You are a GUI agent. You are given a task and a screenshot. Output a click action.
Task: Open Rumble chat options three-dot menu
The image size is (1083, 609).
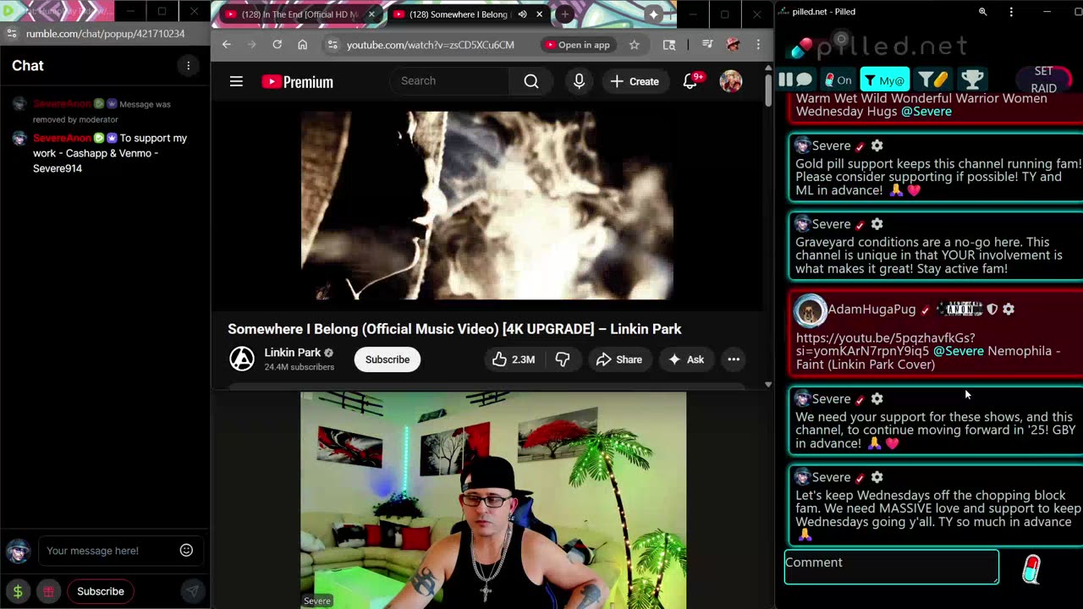coord(188,65)
